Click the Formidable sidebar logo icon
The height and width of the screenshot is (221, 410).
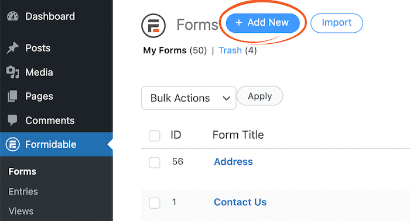12,144
